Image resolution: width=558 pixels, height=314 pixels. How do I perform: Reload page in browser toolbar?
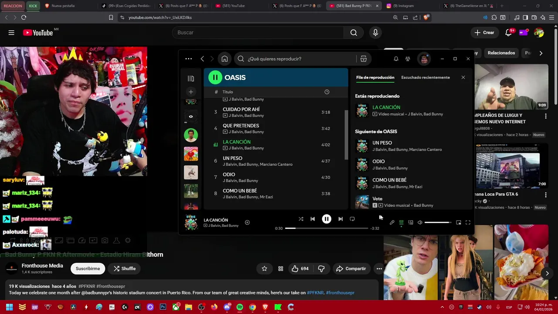(24, 17)
